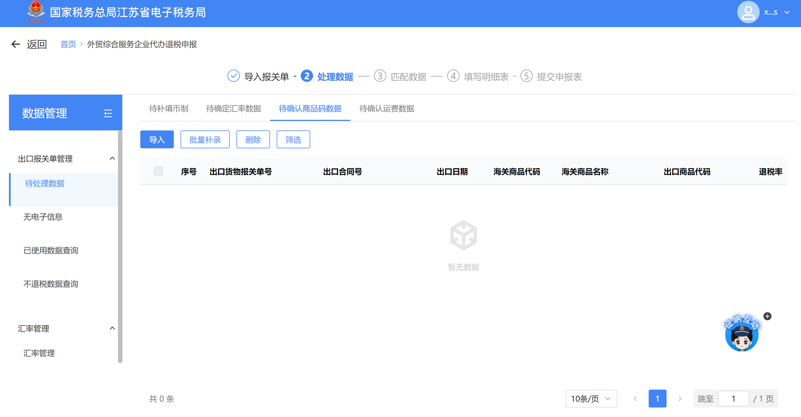
Task: Go to next page arrow
Action: (680, 399)
